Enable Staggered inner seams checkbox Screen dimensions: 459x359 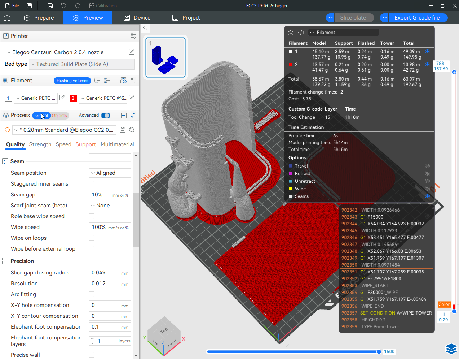(92, 184)
